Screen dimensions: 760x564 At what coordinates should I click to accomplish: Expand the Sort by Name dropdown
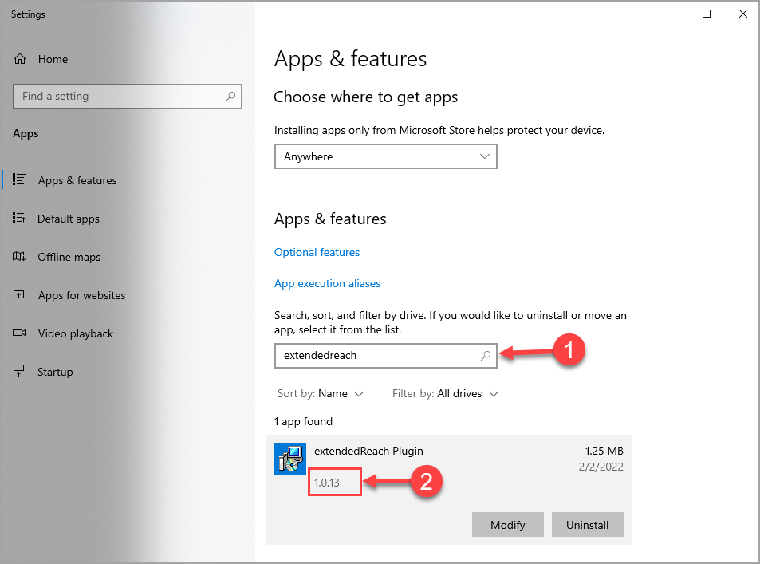(x=321, y=394)
